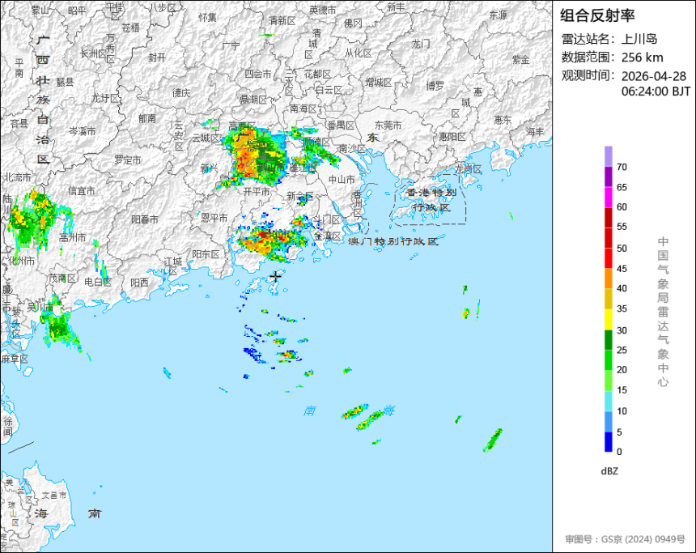Pick the cyan legend swatch between 10 and 15
This screenshot has height=553, width=696.
[x=608, y=401]
